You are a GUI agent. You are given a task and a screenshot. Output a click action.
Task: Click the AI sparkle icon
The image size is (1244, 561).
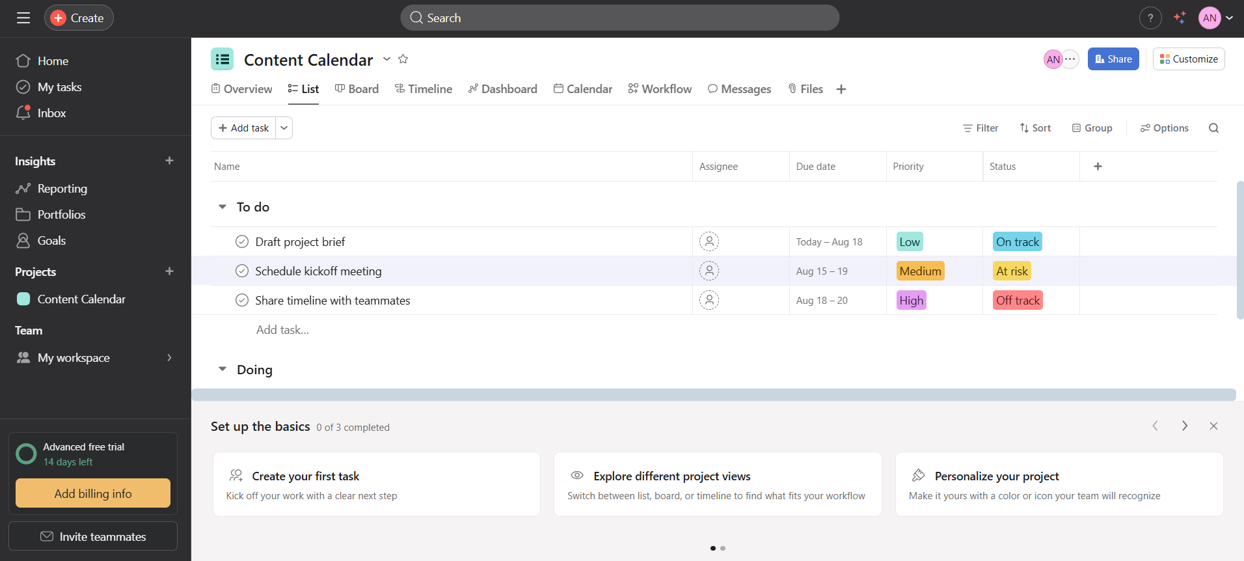[1180, 18]
